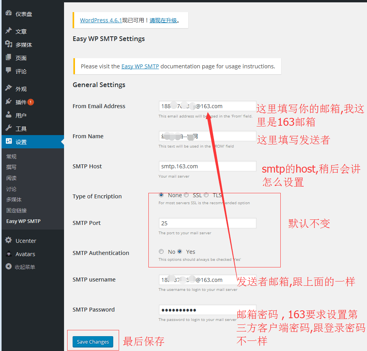Viewport: 367px width, 351px height.
Task: Click Save Changes button
Action: coord(93,342)
